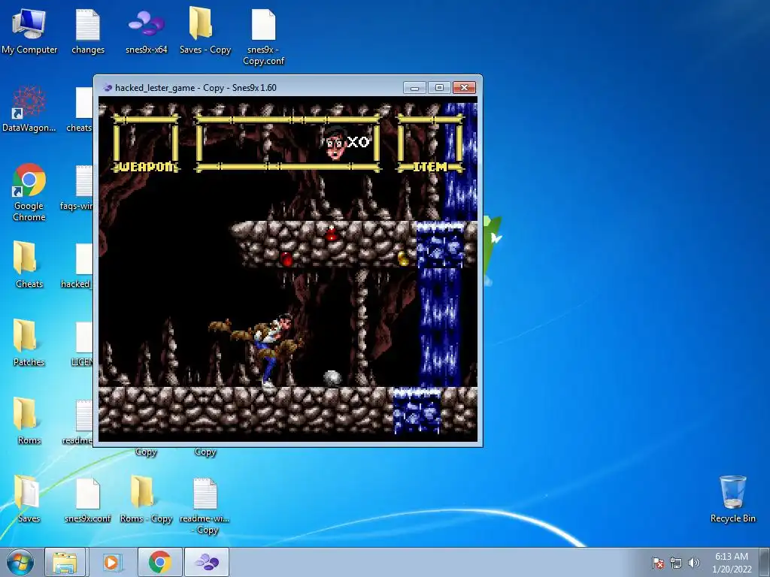Select the 'cheats' file icon on desktop

(x=81, y=109)
